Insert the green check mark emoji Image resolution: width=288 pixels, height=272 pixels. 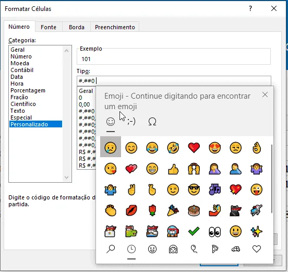pyautogui.click(x=194, y=231)
